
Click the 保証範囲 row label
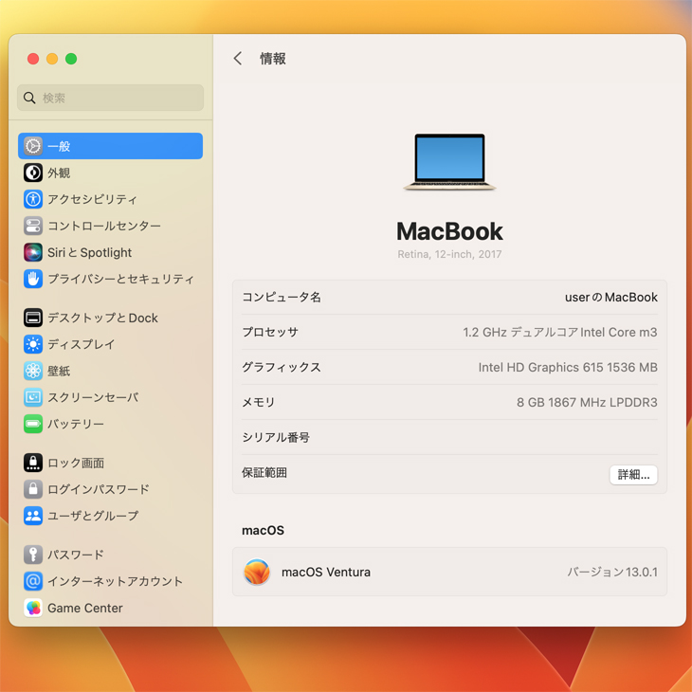(x=264, y=473)
